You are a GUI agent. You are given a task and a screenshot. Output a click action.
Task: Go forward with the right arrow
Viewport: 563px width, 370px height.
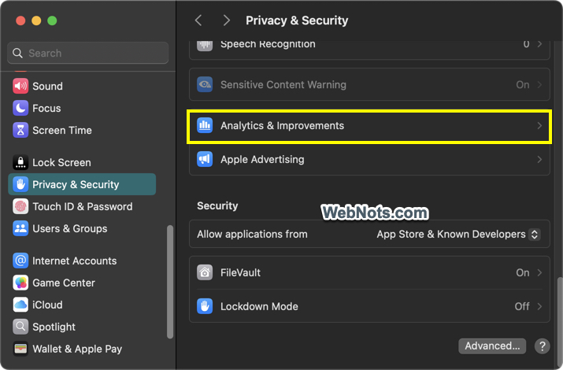click(226, 20)
